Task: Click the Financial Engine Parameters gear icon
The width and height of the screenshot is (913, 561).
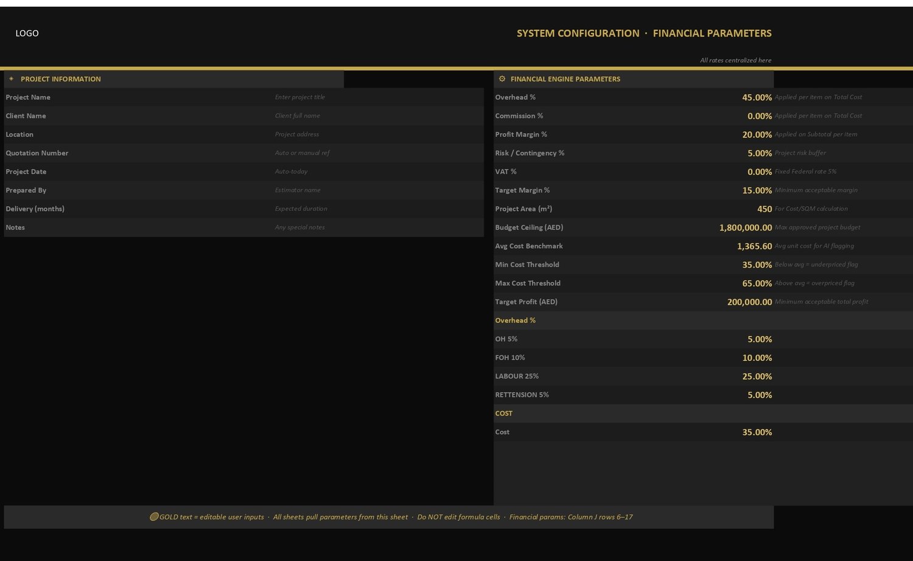Action: click(502, 78)
